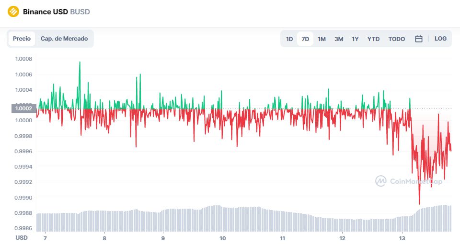Open the calendar date range picker
The image size is (460, 244).
(419, 39)
